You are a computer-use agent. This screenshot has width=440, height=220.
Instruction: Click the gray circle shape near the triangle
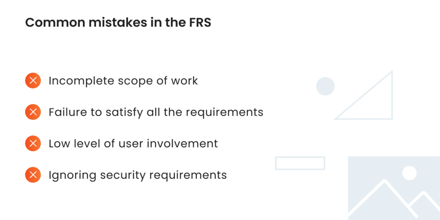[x=326, y=86]
